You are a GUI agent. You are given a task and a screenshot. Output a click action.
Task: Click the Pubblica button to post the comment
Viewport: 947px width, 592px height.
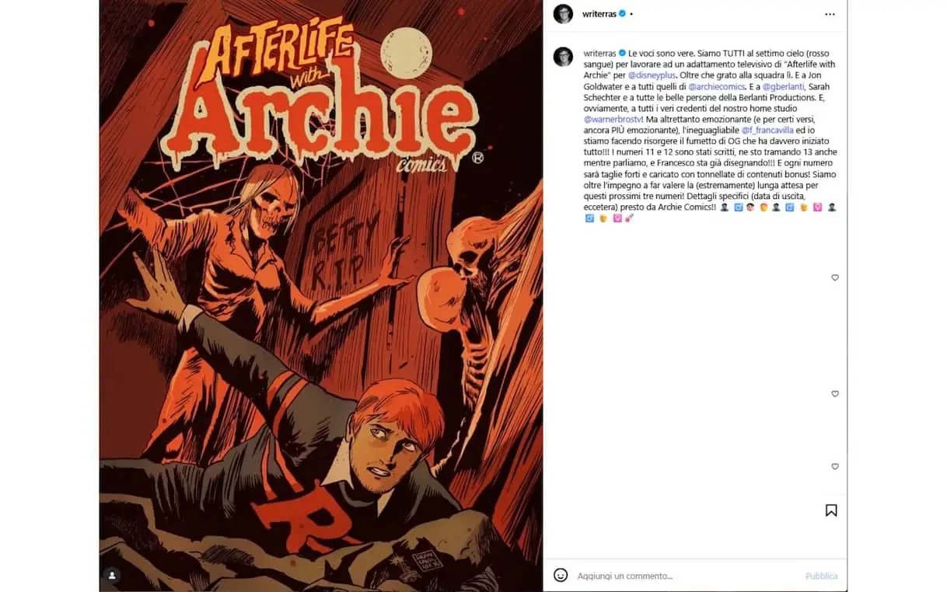pyautogui.click(x=821, y=576)
